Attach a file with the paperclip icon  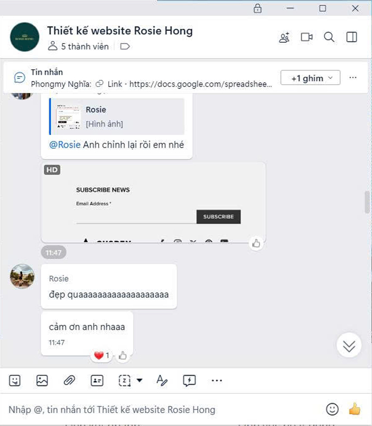click(x=69, y=380)
